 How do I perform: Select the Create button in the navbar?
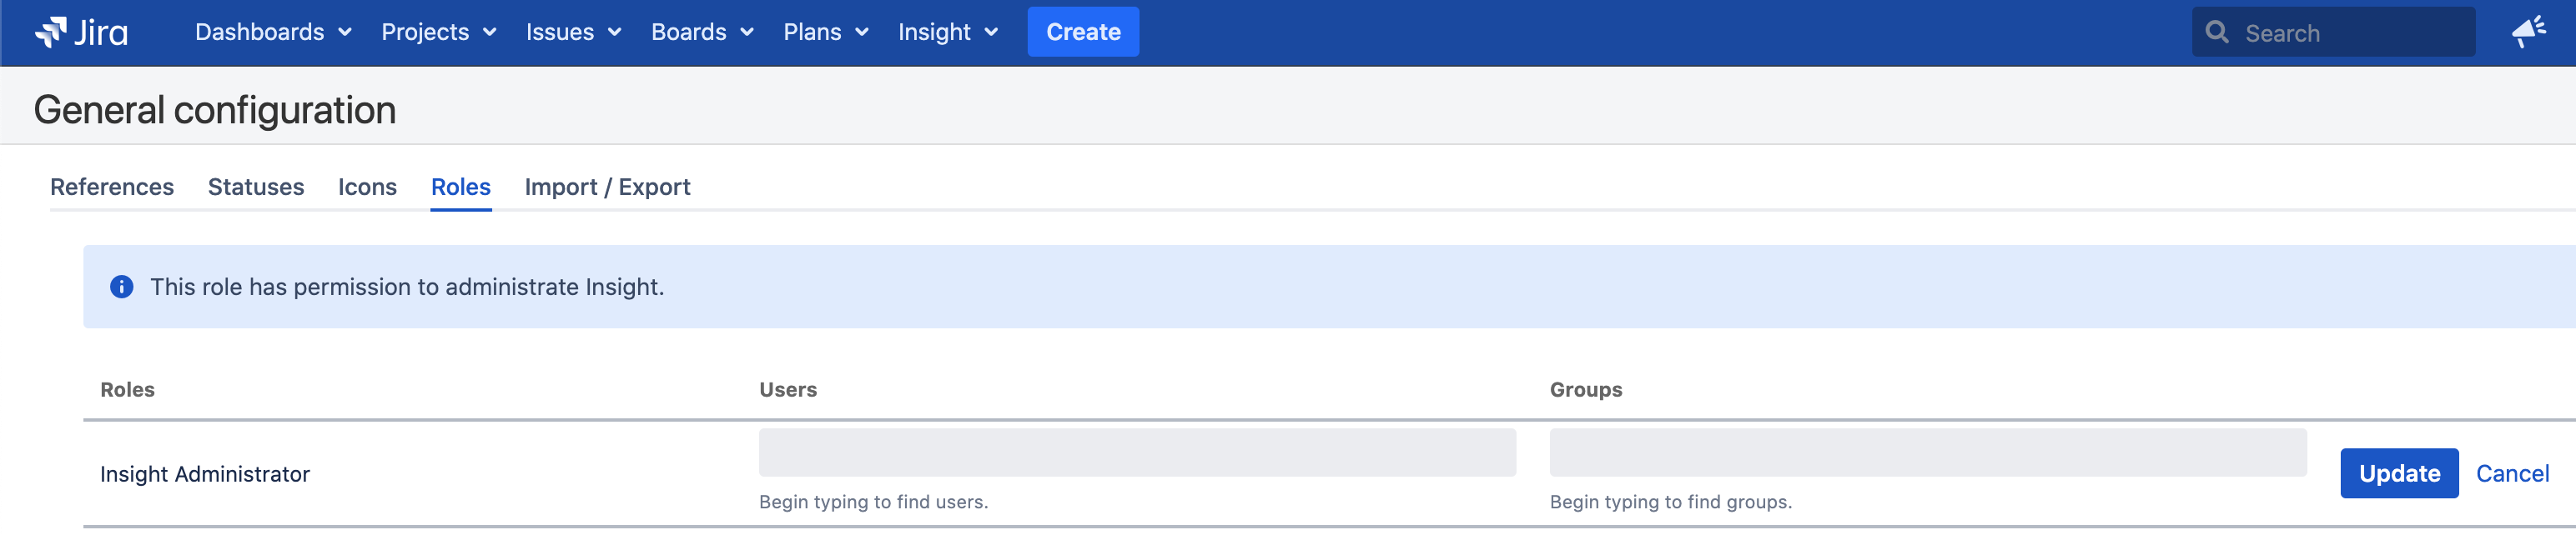(x=1083, y=31)
